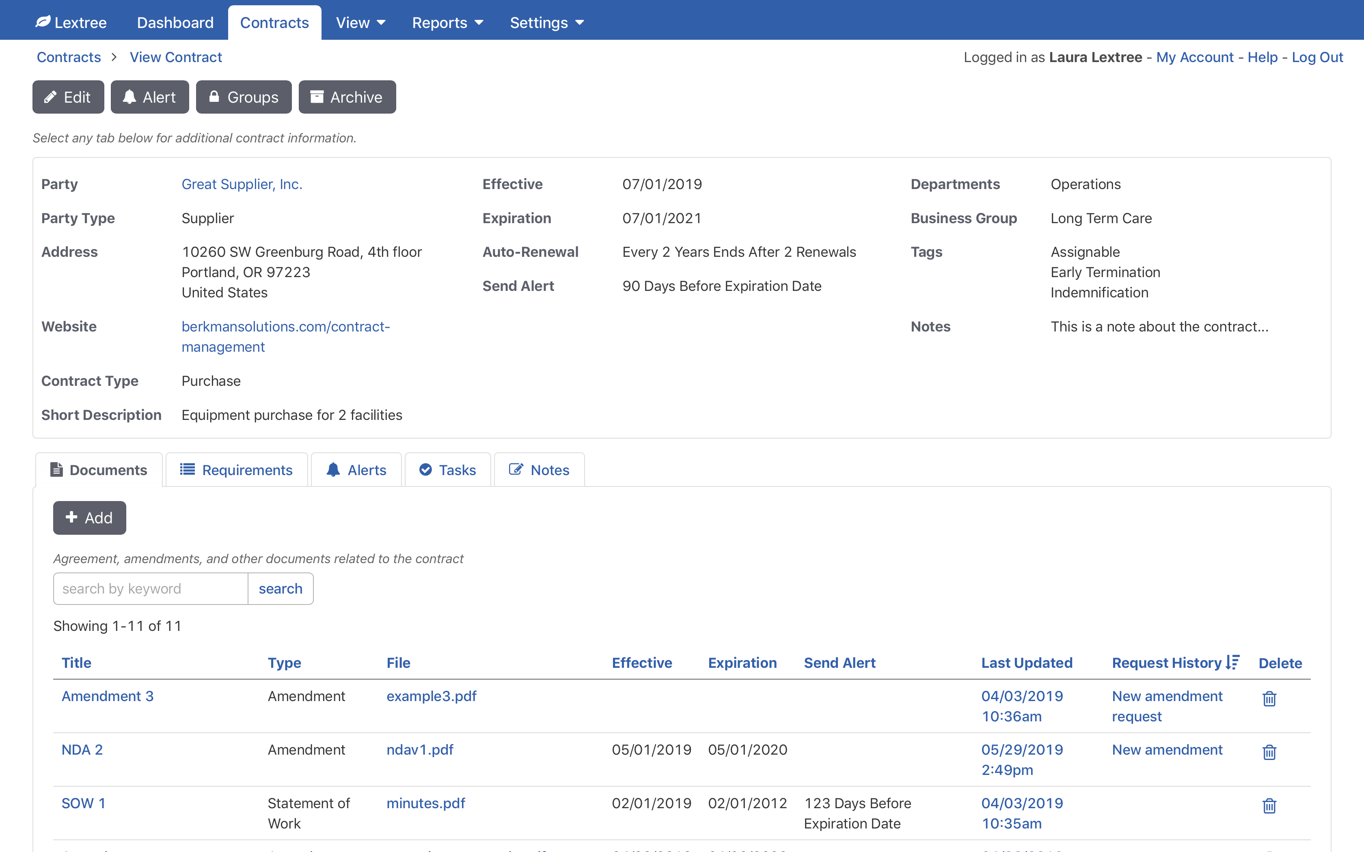Delete the Amendment 3 document via trash icon
Viewport: 1364px width, 852px height.
(1269, 698)
